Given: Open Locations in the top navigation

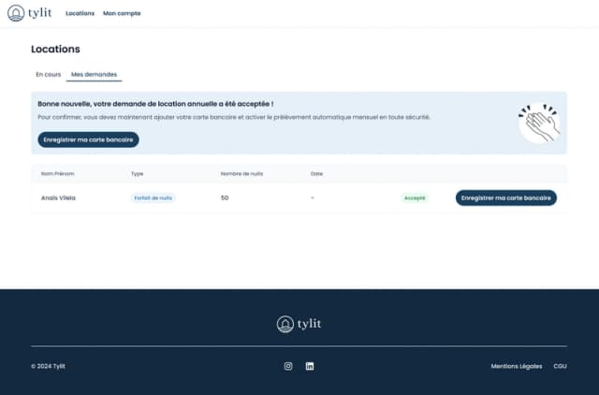Looking at the screenshot, I should 80,13.
